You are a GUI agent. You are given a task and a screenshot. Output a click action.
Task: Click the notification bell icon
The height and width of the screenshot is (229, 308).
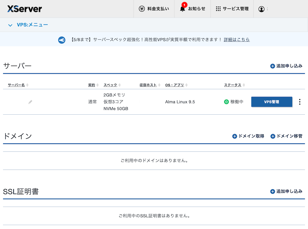182,9
